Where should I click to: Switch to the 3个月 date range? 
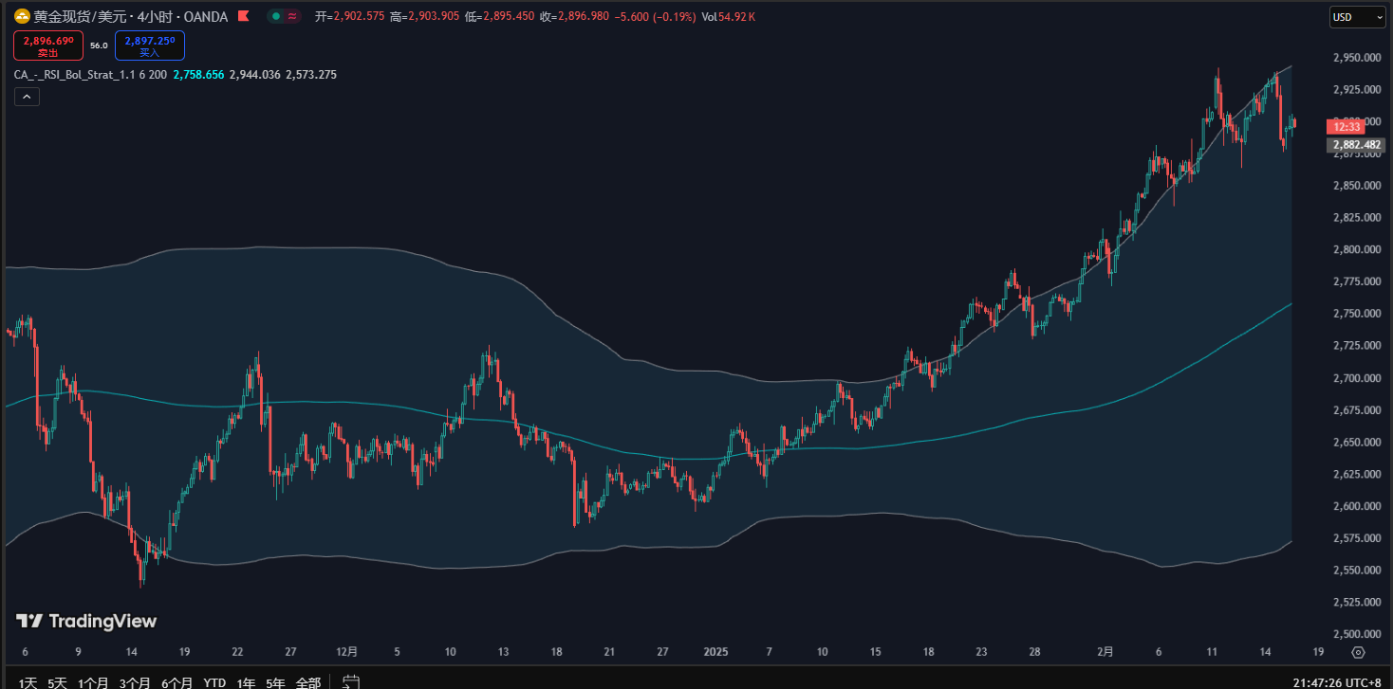(136, 682)
